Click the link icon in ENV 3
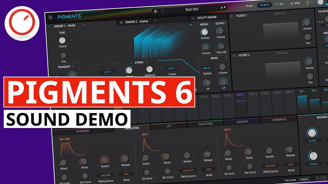 [280, 150]
